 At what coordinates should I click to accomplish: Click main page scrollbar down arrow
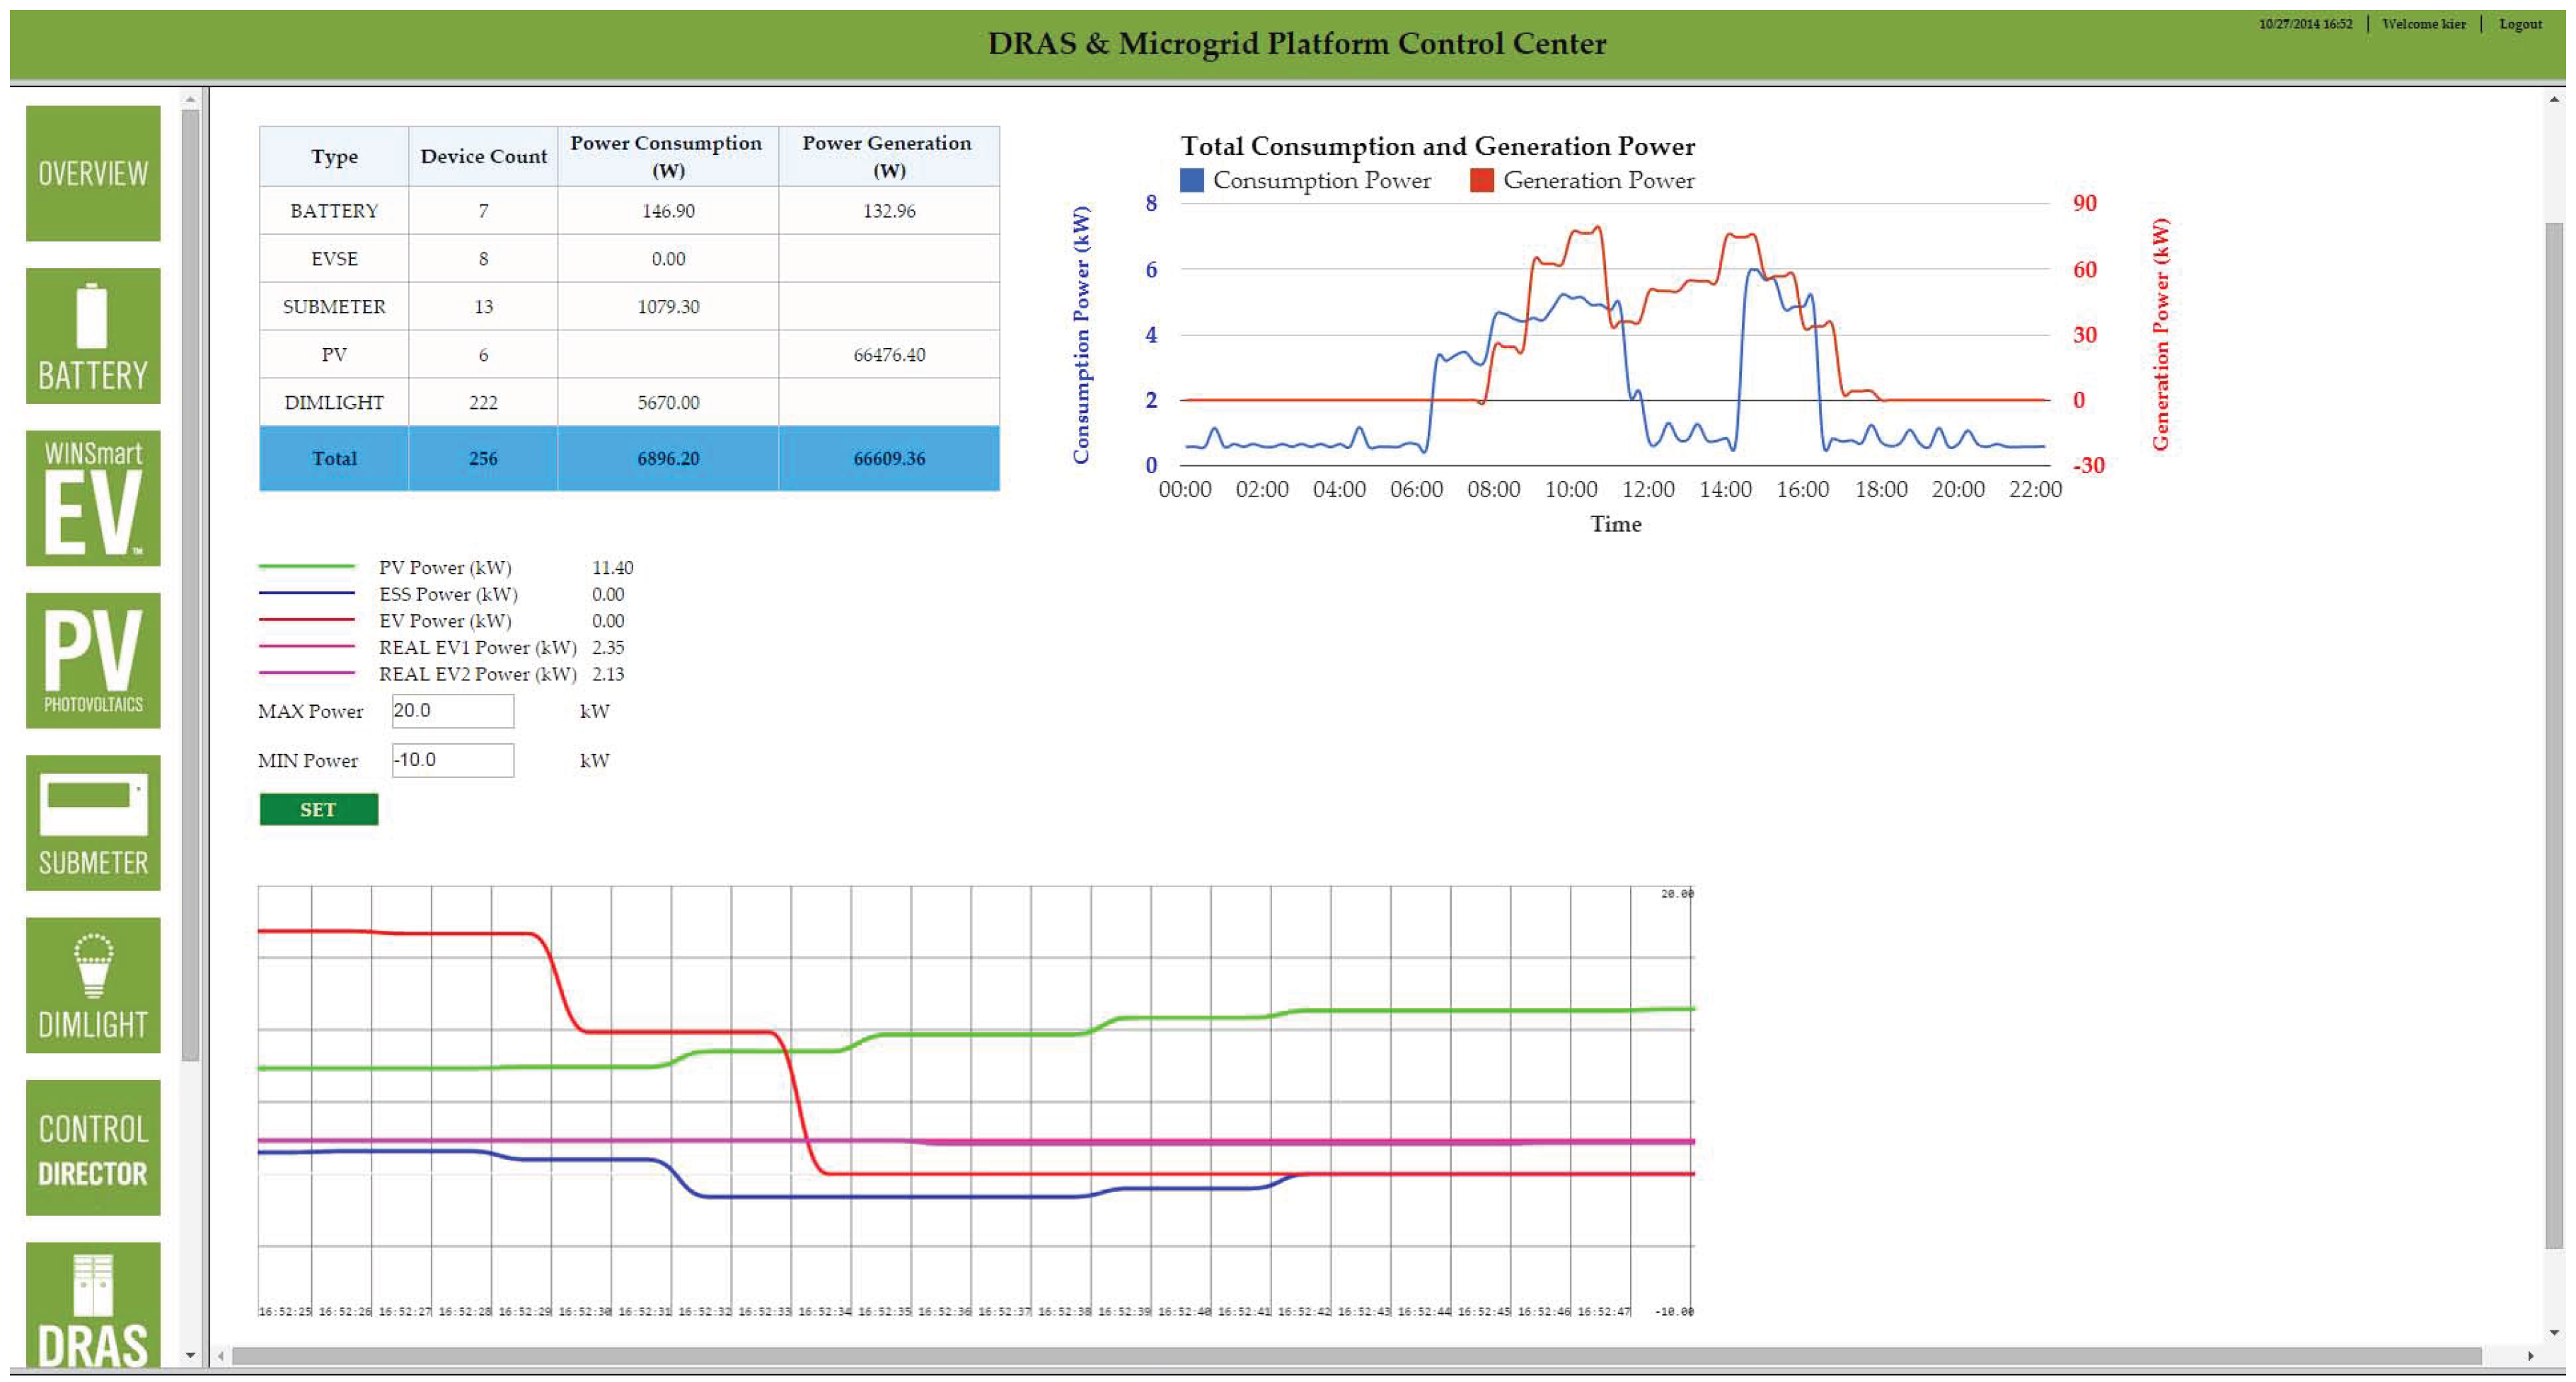click(2554, 1332)
